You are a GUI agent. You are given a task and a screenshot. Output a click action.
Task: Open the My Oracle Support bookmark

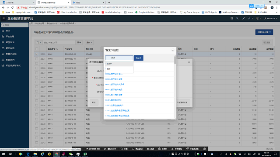tap(189, 12)
